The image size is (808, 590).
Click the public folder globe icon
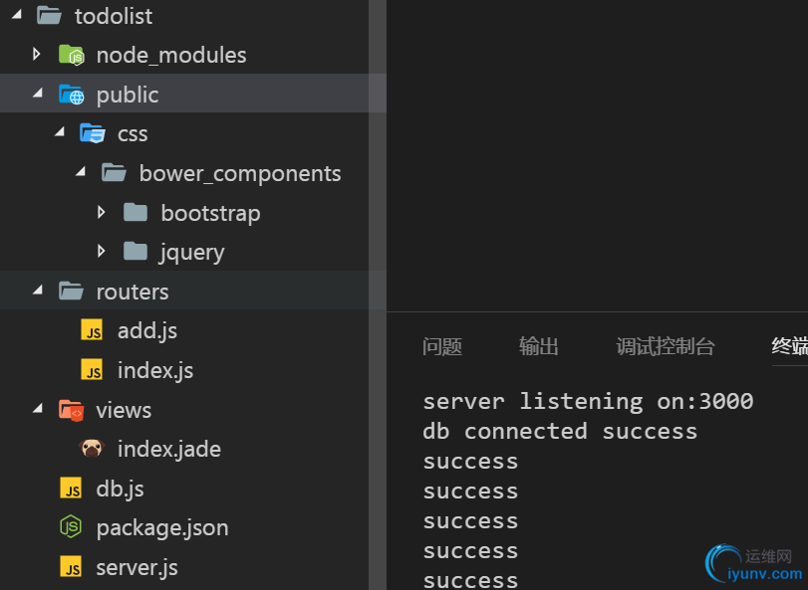(71, 95)
